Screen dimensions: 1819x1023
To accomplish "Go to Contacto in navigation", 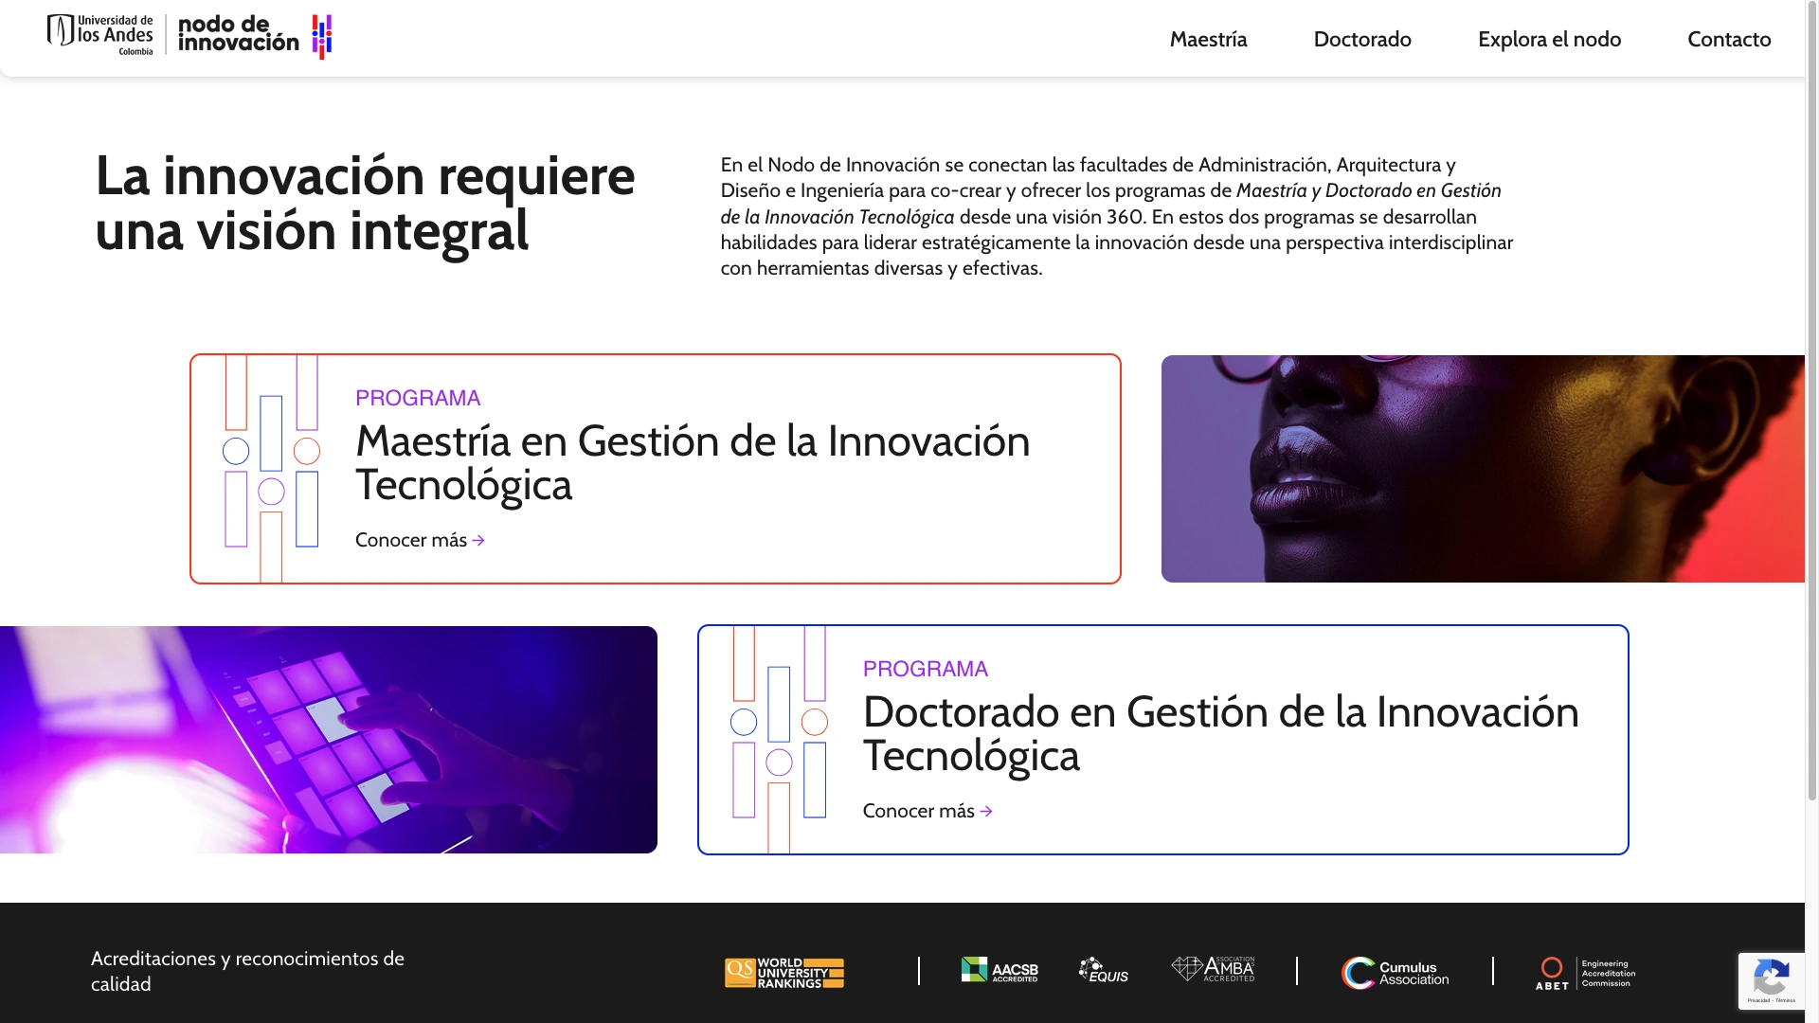I will pos(1728,39).
